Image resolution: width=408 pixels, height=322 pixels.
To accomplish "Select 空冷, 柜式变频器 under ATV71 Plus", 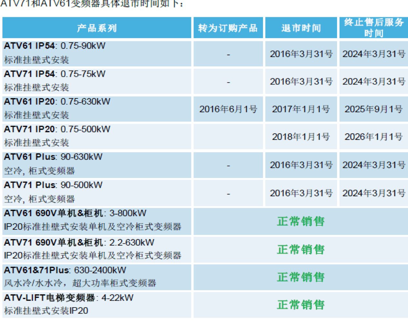I will 39,199.
